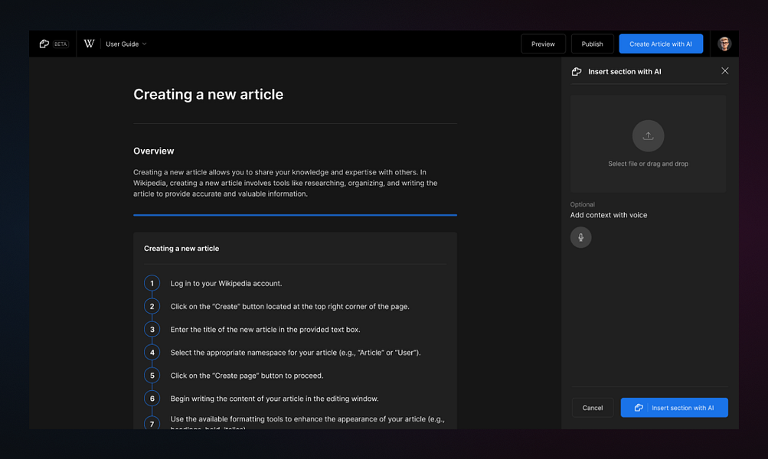Click the Overview heading
The width and height of the screenshot is (768, 459).
(x=153, y=151)
